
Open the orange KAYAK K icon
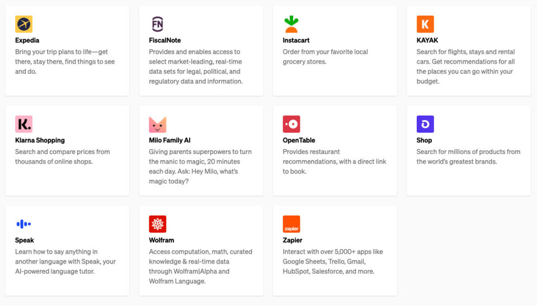point(425,24)
